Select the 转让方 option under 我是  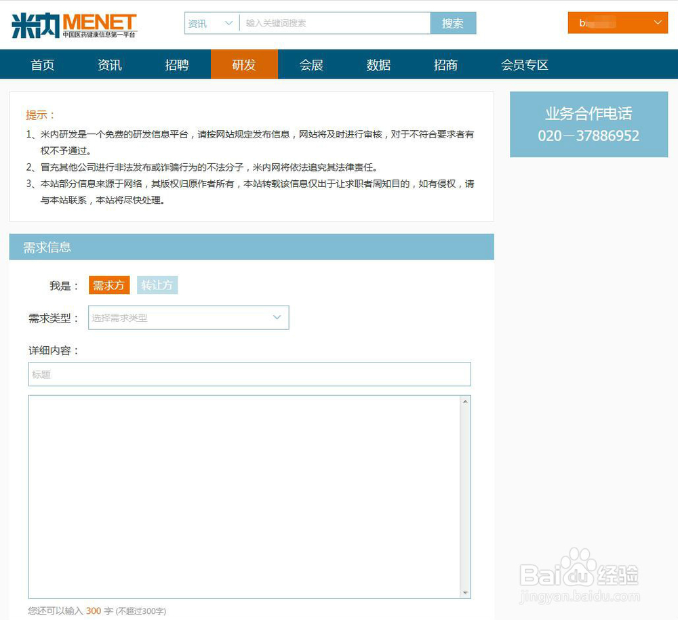tap(157, 285)
